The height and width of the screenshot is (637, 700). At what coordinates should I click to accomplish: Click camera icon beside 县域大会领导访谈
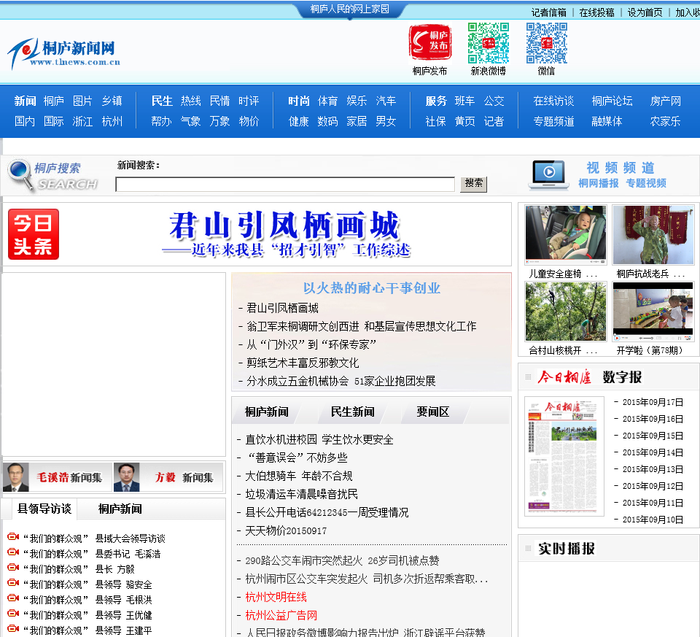click(x=13, y=536)
